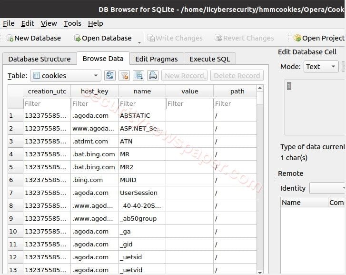Image resolution: width=346 pixels, height=275 pixels.
Task: Open the Identity dropdown
Action: (x=327, y=188)
